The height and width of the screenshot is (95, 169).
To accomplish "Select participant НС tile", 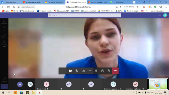I will tap(91, 84).
